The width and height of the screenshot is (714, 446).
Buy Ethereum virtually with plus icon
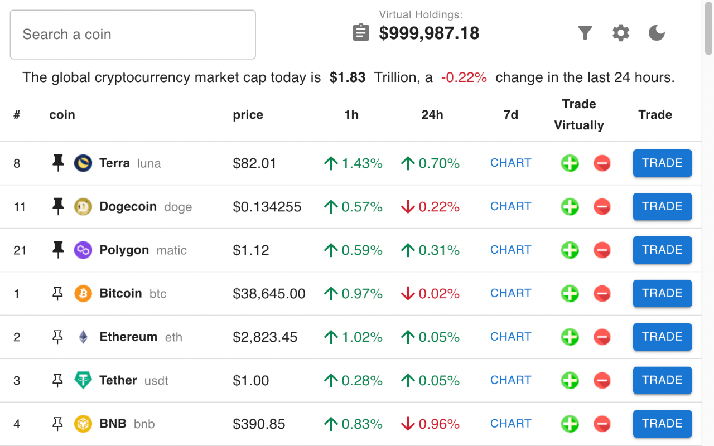pos(570,337)
